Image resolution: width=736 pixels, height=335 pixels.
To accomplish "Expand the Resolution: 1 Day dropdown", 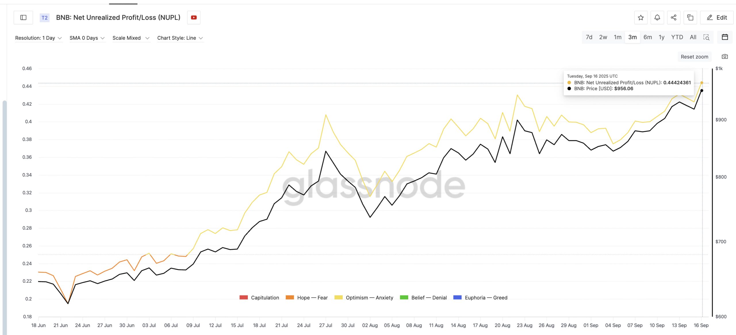I will [x=39, y=38].
